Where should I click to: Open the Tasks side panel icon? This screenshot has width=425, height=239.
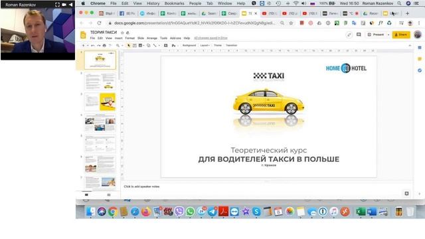point(420,70)
